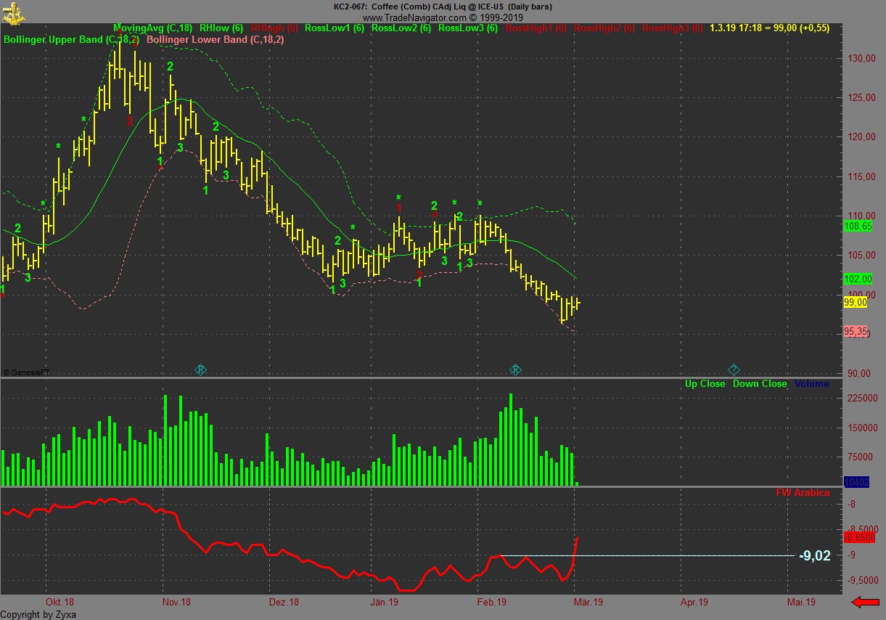
Task: Click the rollover R diamond near Feb.19
Action: pos(515,370)
